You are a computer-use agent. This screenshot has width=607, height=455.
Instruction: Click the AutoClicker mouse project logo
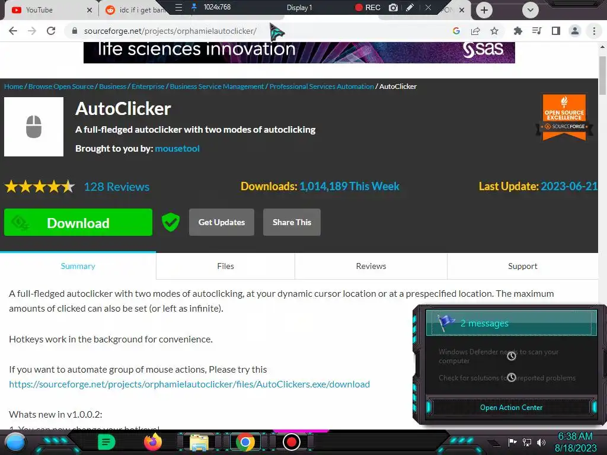click(x=34, y=127)
